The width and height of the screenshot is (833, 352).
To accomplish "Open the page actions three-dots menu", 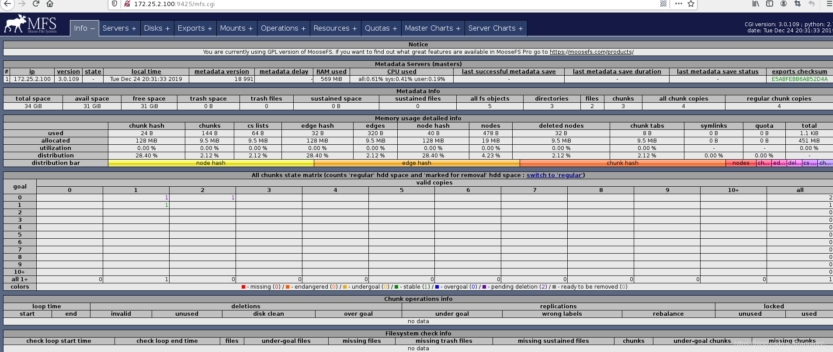I will [678, 3].
